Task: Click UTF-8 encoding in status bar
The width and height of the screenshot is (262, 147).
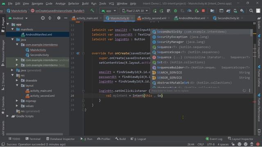Action: coord(211,144)
